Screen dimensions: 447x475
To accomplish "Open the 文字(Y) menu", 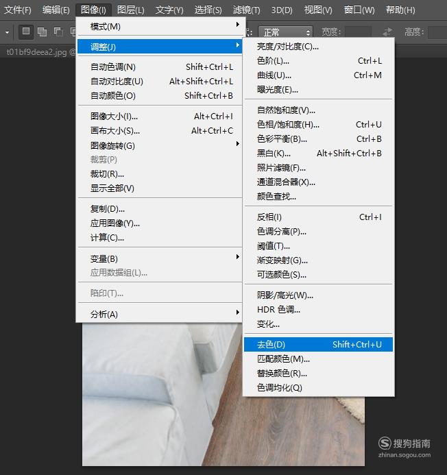I will 169,10.
